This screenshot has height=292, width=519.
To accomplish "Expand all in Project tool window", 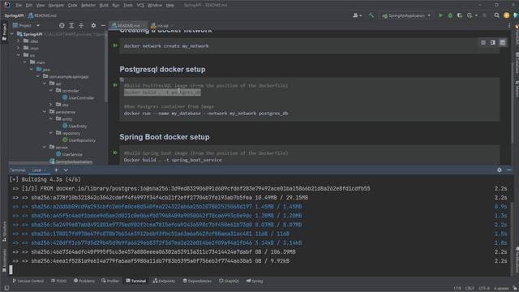I will click(71, 25).
